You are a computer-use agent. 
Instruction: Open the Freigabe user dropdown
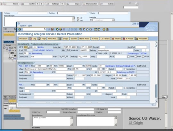coord(113,20)
